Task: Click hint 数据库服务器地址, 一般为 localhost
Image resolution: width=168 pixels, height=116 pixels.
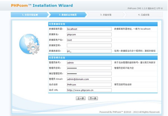Action: 132,29
